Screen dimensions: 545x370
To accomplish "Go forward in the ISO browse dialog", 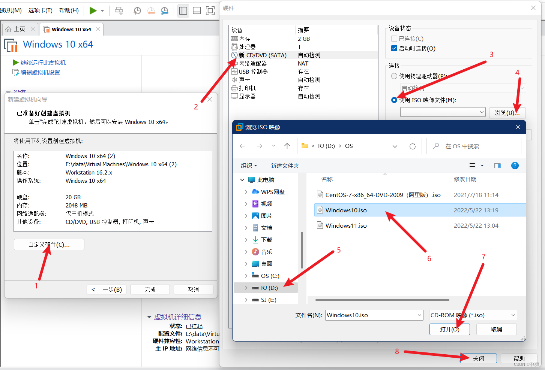I will tap(260, 146).
